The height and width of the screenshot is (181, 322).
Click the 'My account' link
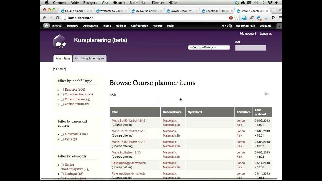coord(248,33)
